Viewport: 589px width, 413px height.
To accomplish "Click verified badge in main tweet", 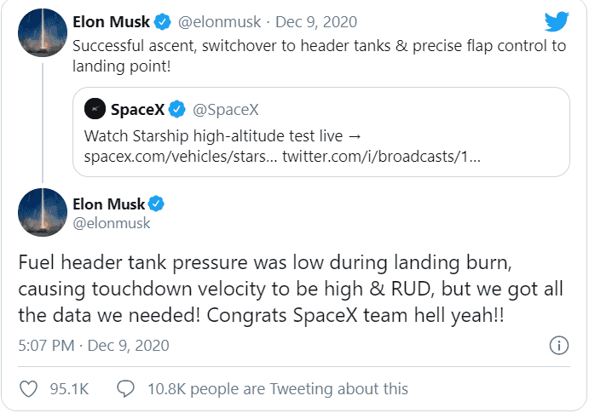I will [157, 203].
